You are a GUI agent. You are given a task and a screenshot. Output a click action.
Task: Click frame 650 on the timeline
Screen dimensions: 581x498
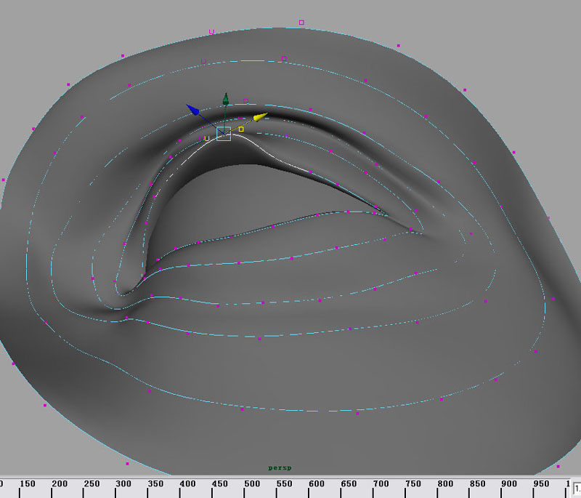[x=349, y=484]
